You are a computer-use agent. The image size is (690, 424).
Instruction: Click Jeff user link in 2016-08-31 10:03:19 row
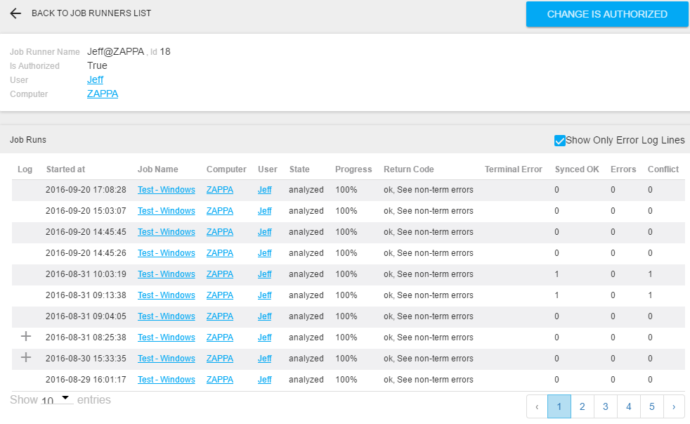(x=264, y=274)
